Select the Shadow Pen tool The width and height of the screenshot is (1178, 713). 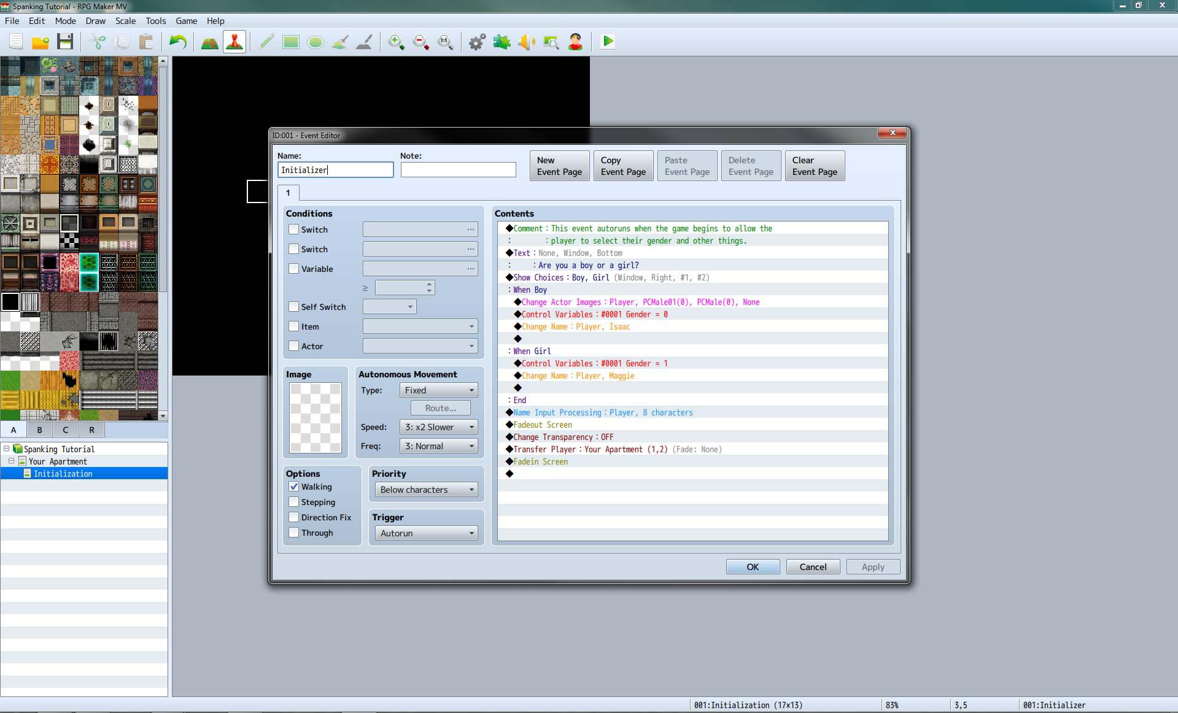click(365, 42)
